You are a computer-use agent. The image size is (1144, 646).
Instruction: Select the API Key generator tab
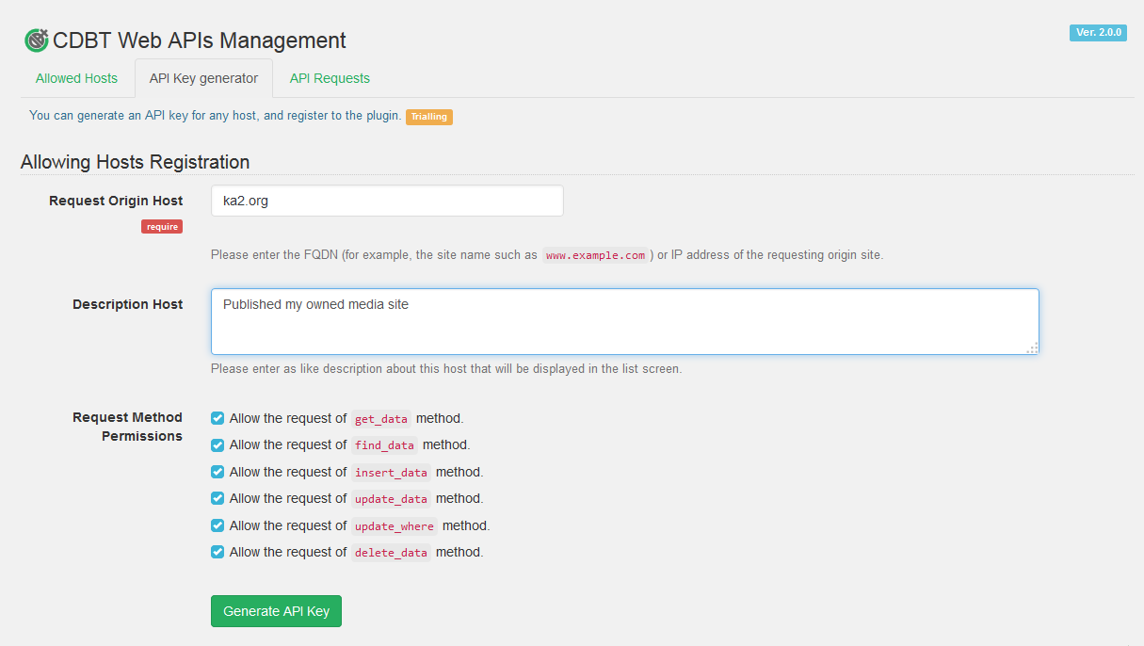coord(203,78)
